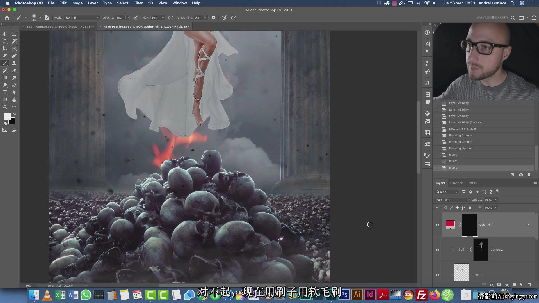Open the Select menu
Image resolution: width=539 pixels, height=303 pixels.
(x=123, y=3)
